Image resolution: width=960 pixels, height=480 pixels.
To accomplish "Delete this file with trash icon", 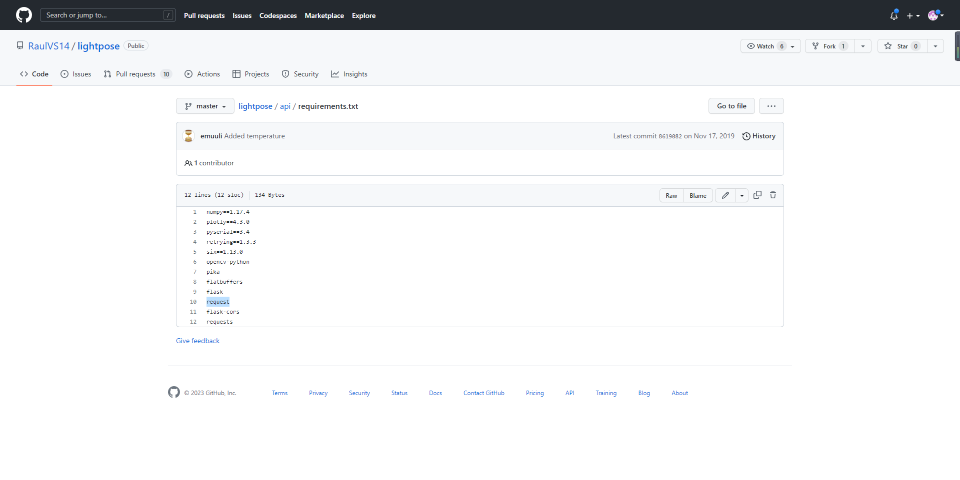I will tap(773, 195).
